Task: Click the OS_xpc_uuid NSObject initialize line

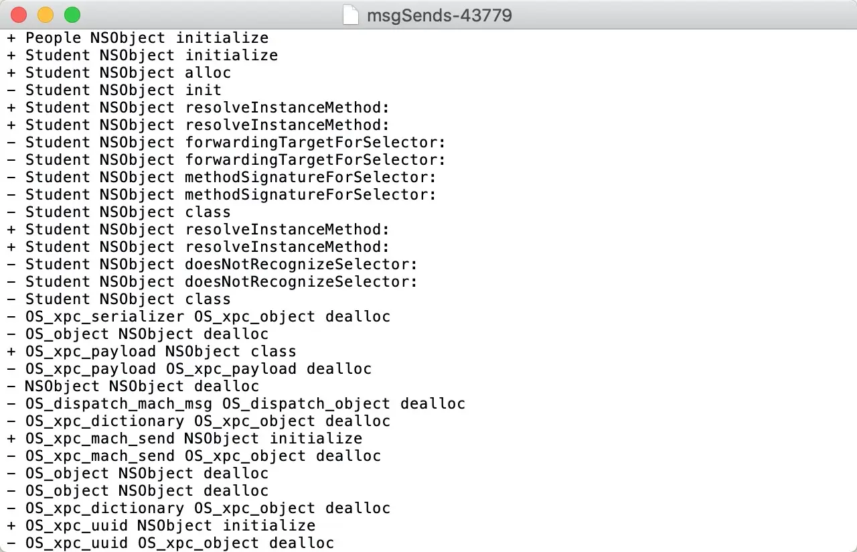Action: (x=161, y=526)
